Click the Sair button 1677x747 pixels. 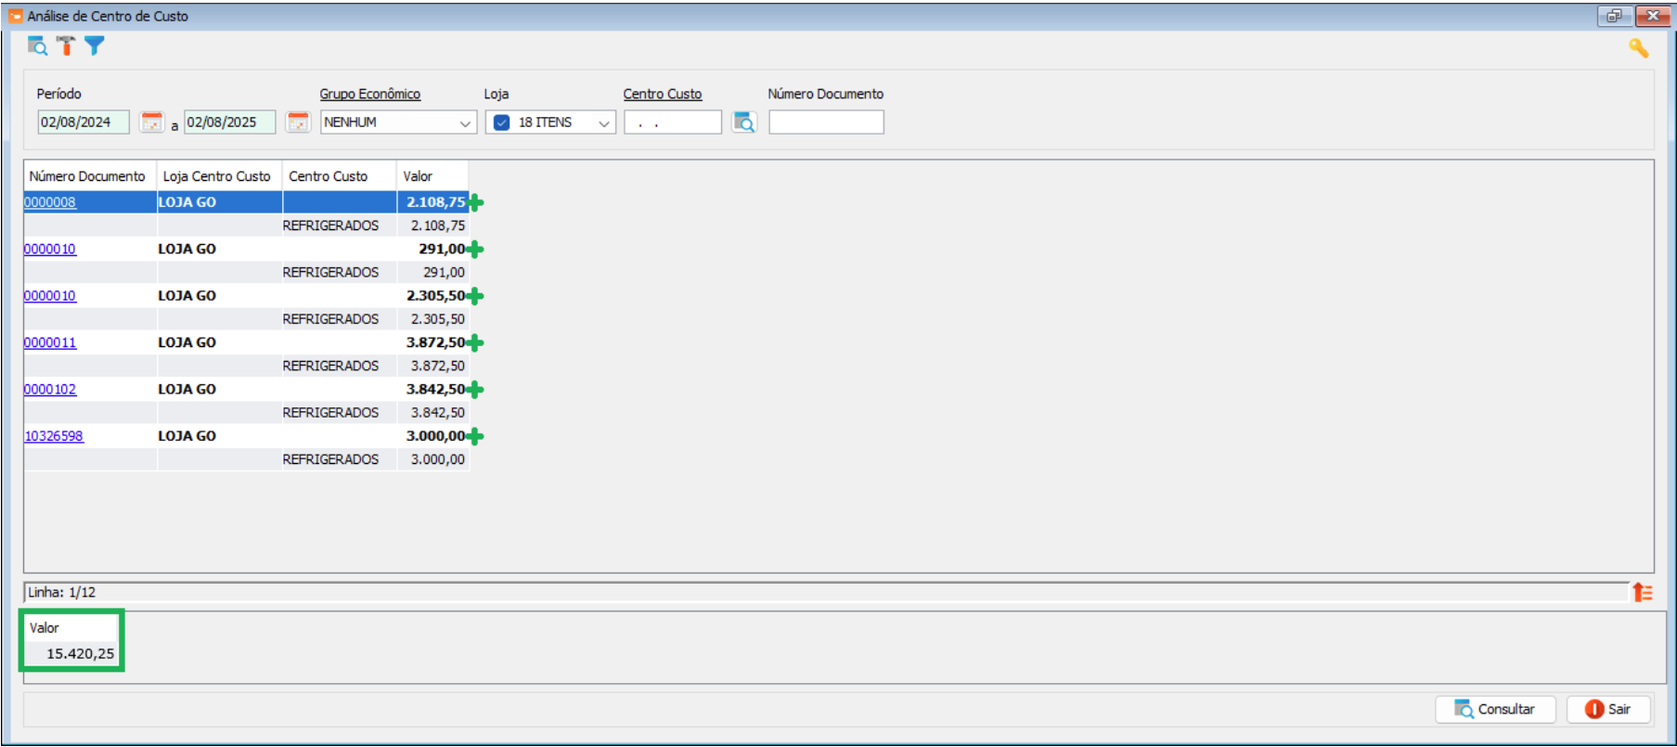coord(1608,709)
